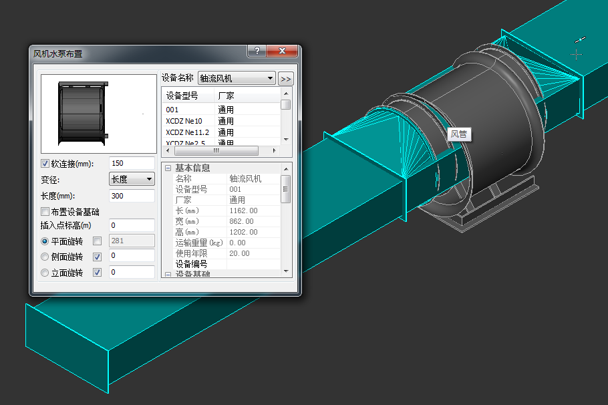
Task: Enable the 布置设备基础 checkbox
Action: 45,212
